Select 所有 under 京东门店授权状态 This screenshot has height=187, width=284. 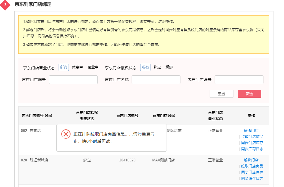point(145,67)
